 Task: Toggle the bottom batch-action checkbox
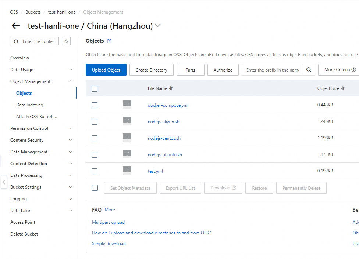pyautogui.click(x=95, y=188)
